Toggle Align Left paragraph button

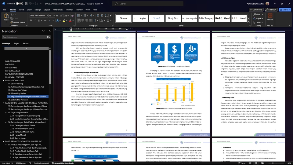(78, 20)
